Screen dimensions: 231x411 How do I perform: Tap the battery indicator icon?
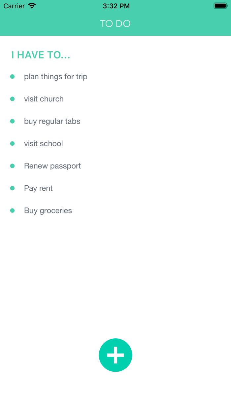coord(220,6)
